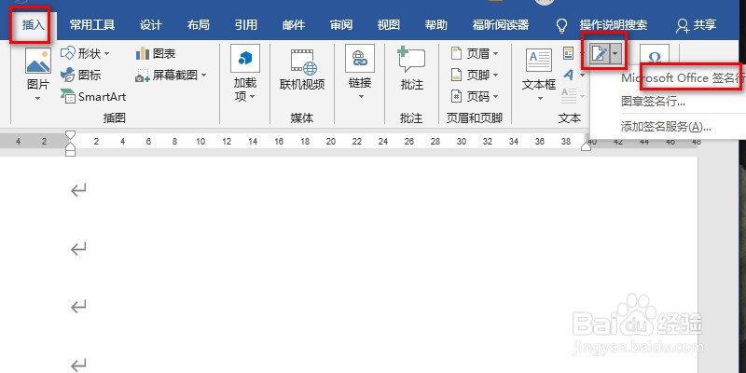Switch to the 插入 tab
Screen dimensions: 746x373
[34, 25]
